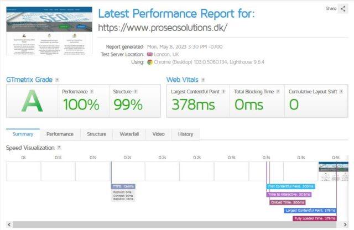Click the 100% Performance score

(81, 104)
